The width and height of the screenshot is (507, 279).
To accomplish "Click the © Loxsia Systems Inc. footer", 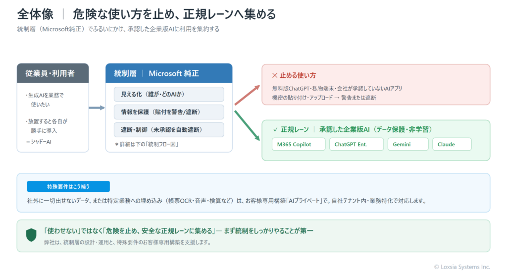I will 462,267.
